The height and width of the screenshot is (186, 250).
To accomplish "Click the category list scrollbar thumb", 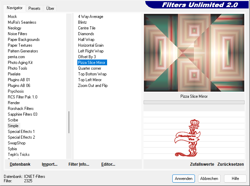I will (69, 122).
